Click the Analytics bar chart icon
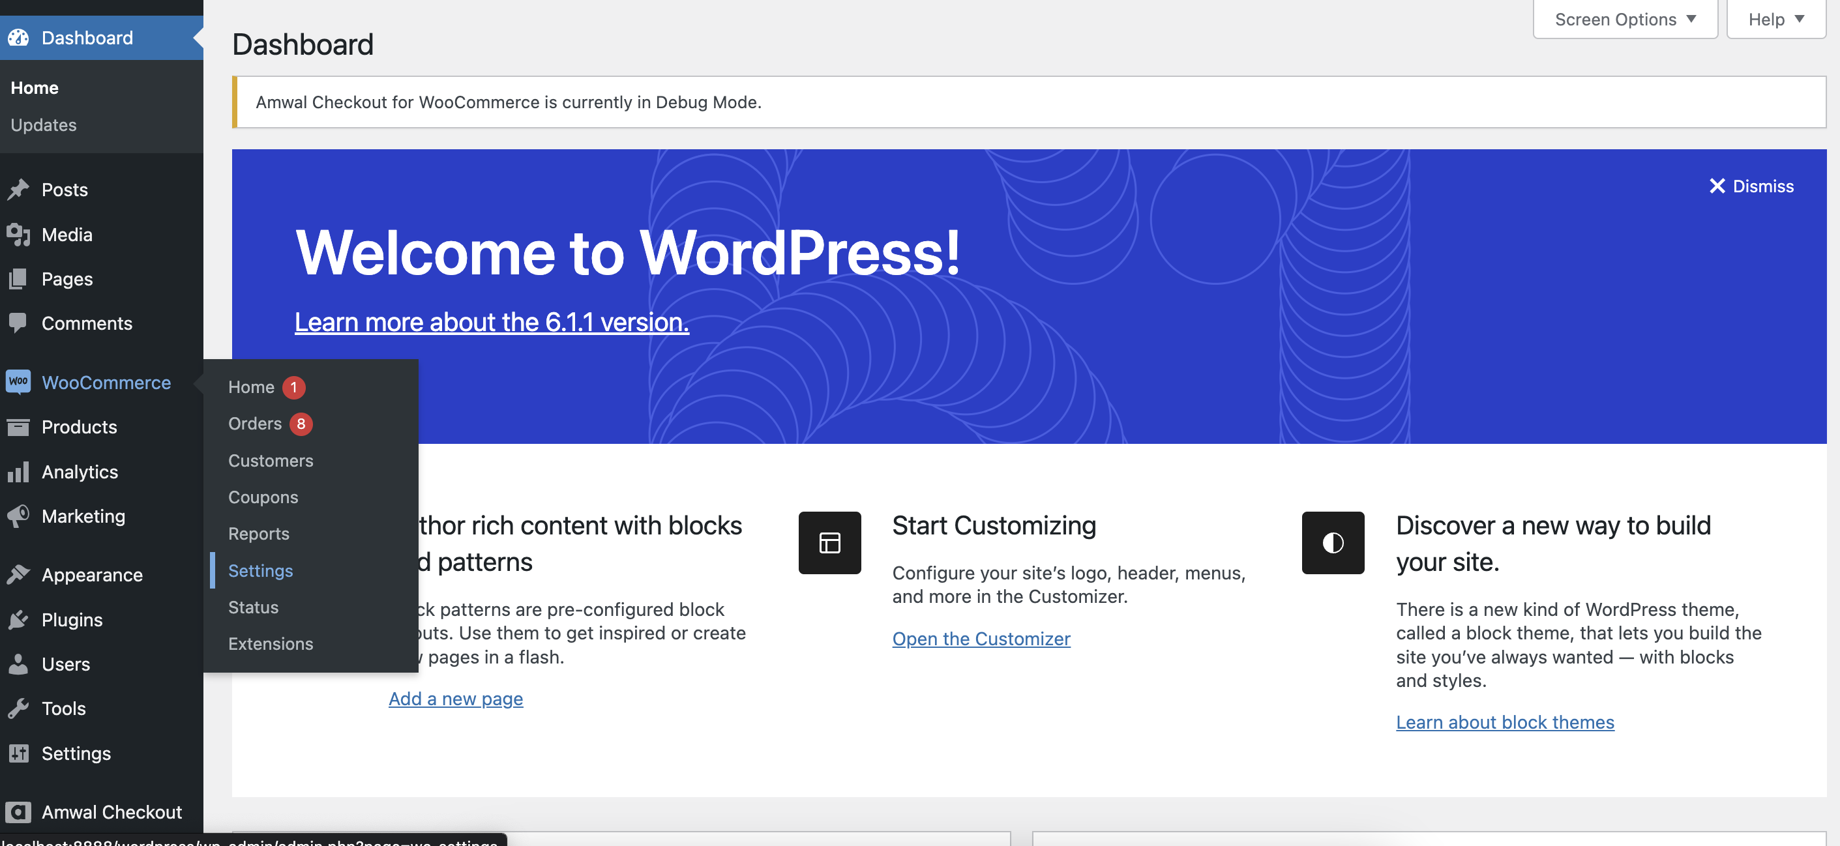Viewport: 1840px width, 846px height. (x=18, y=471)
